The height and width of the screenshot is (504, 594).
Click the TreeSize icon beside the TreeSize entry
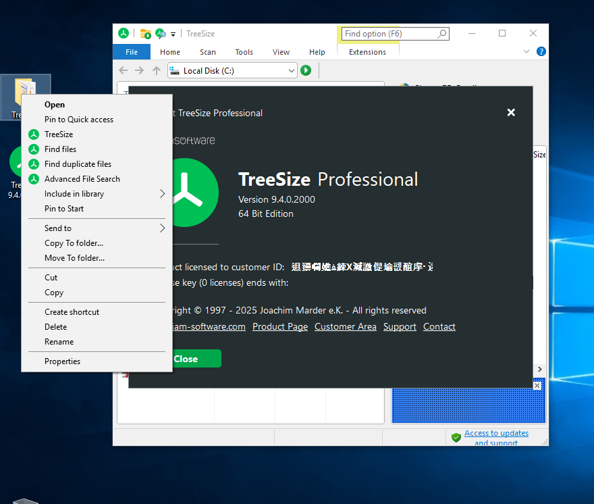click(x=34, y=134)
